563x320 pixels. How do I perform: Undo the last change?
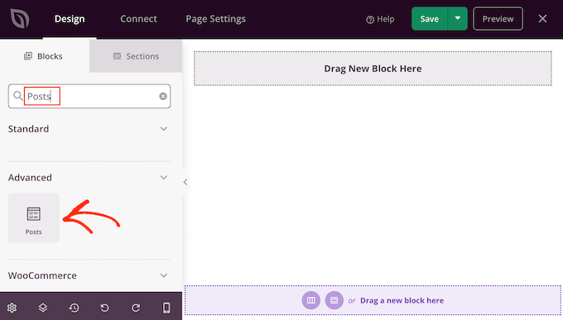click(104, 308)
